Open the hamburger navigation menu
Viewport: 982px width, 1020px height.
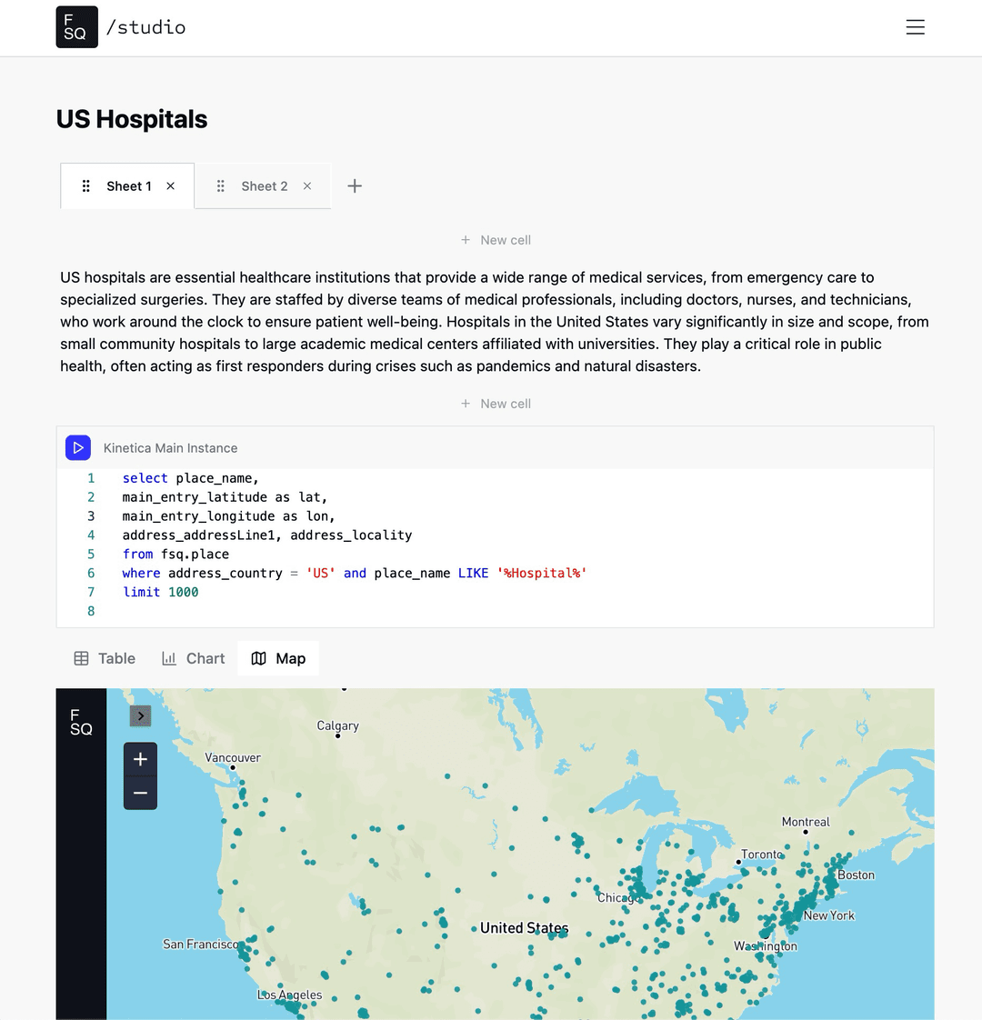[x=915, y=26]
